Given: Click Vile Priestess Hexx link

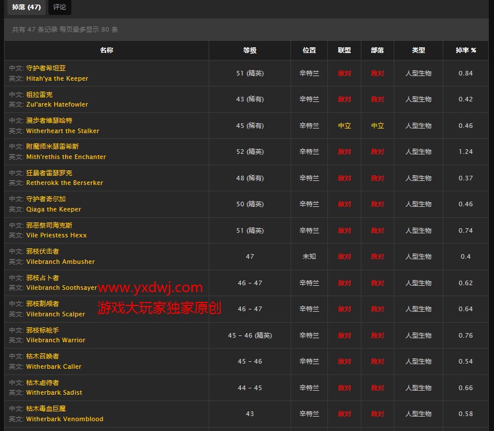Looking at the screenshot, I should click(x=56, y=235).
